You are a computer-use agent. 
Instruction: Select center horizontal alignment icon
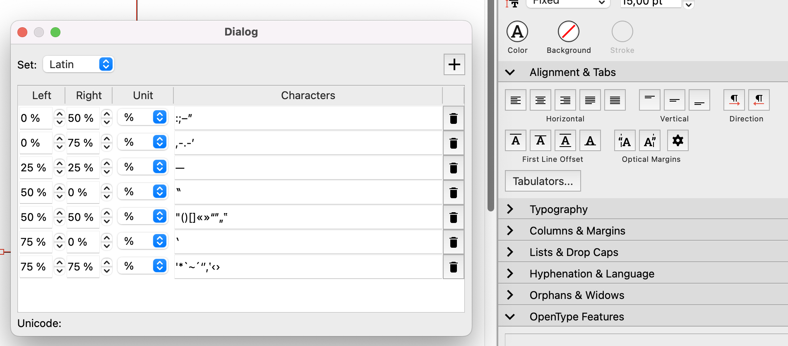tap(540, 100)
